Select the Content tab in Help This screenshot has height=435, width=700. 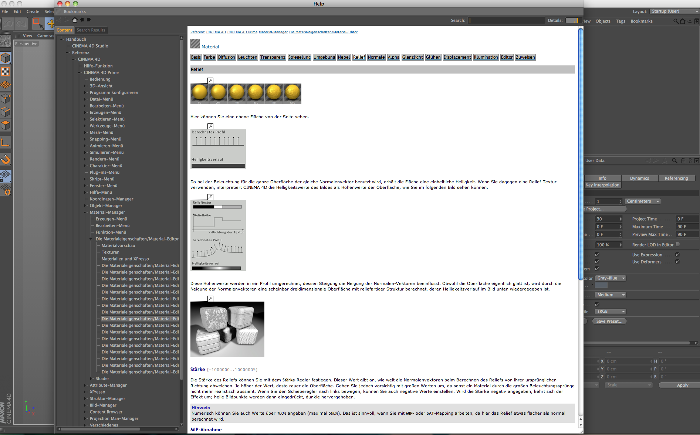pos(64,30)
